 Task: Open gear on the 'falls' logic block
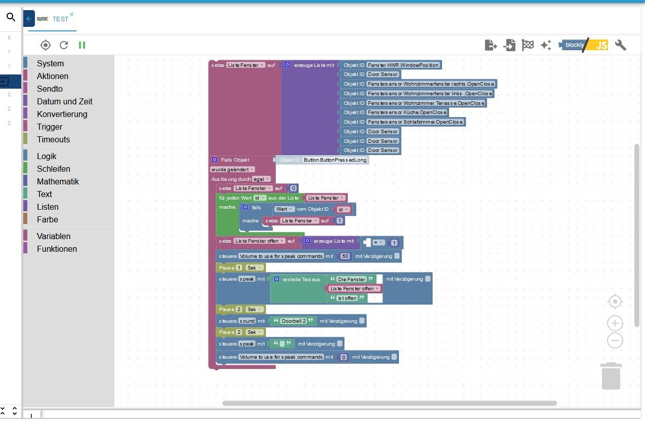pos(245,208)
